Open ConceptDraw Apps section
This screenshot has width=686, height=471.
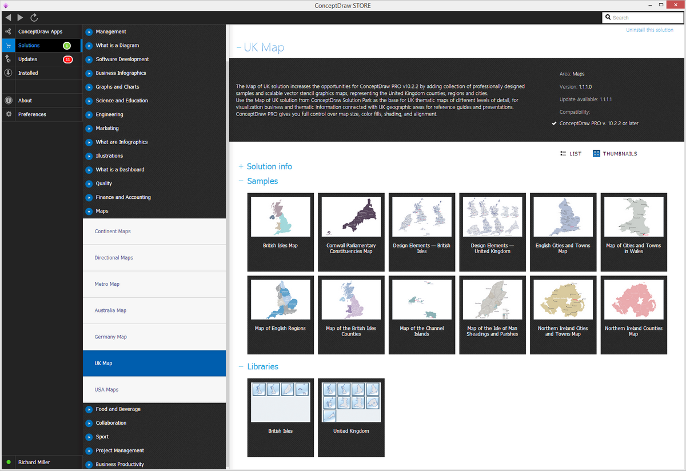pyautogui.click(x=40, y=31)
